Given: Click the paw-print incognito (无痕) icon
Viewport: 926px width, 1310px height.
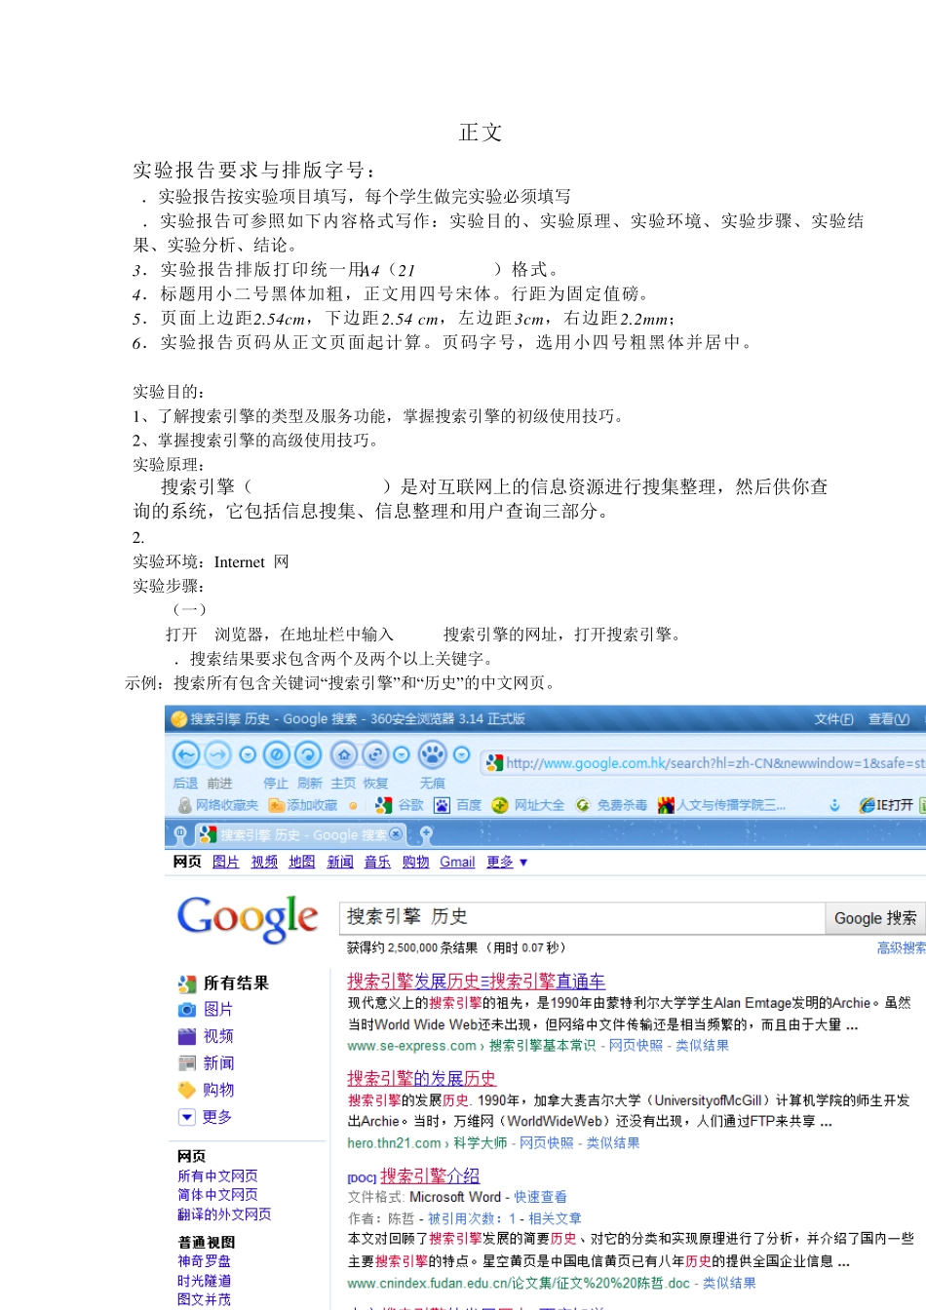Looking at the screenshot, I should pyautogui.click(x=432, y=754).
